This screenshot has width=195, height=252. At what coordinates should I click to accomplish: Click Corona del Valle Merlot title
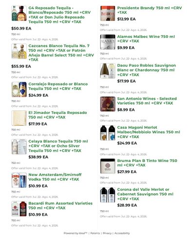pos(145,194)
